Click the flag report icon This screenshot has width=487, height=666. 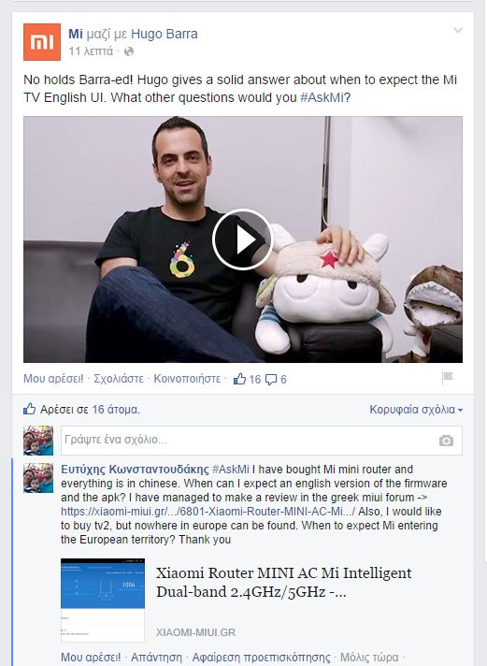[x=447, y=377]
